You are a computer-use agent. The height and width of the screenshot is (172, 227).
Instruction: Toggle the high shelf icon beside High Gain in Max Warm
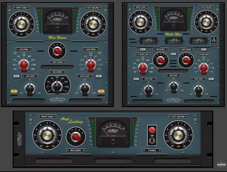pos(99,76)
